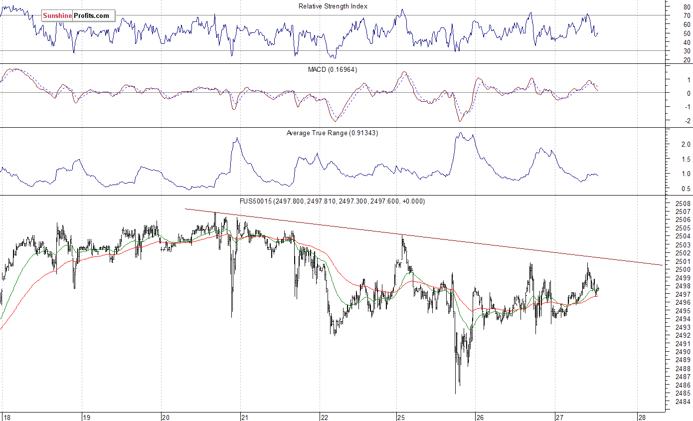This screenshot has height=421, width=693.
Task: Click date label 26 on the time axis
Action: point(480,417)
